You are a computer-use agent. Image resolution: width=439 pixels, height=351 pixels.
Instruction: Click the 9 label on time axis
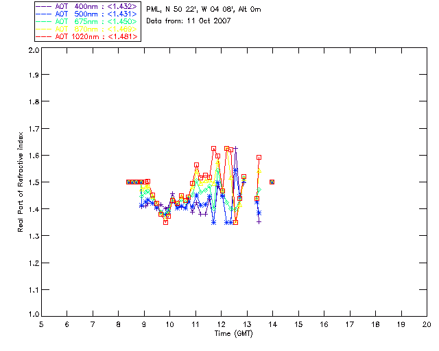point(144,324)
